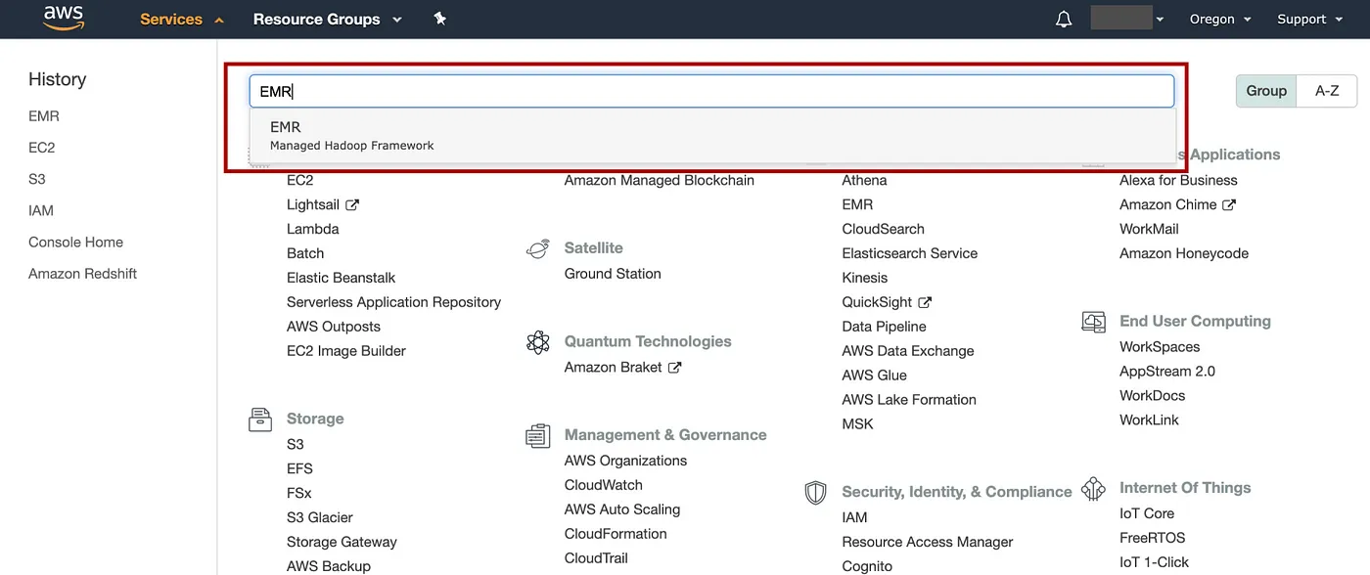Viewport: 1370px width, 575px height.
Task: Click the Satellite category icon
Action: [x=537, y=249]
